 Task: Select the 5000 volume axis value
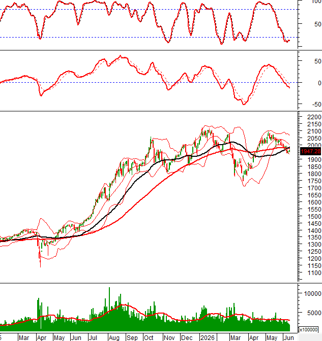[314, 313]
